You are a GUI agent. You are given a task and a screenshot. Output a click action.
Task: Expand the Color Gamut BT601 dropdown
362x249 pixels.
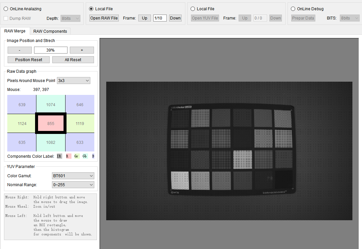tap(73, 176)
